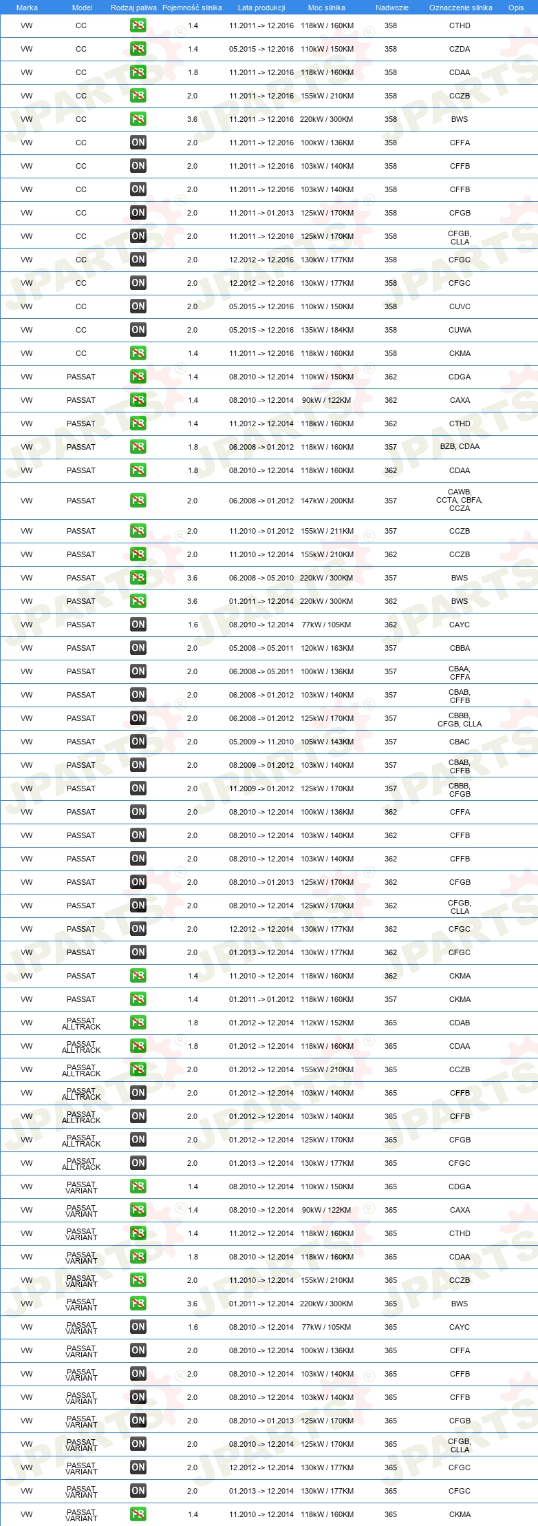Click diesel ON icon in Passat Alltrack CFGC row
The height and width of the screenshot is (1526, 538).
tap(138, 1163)
